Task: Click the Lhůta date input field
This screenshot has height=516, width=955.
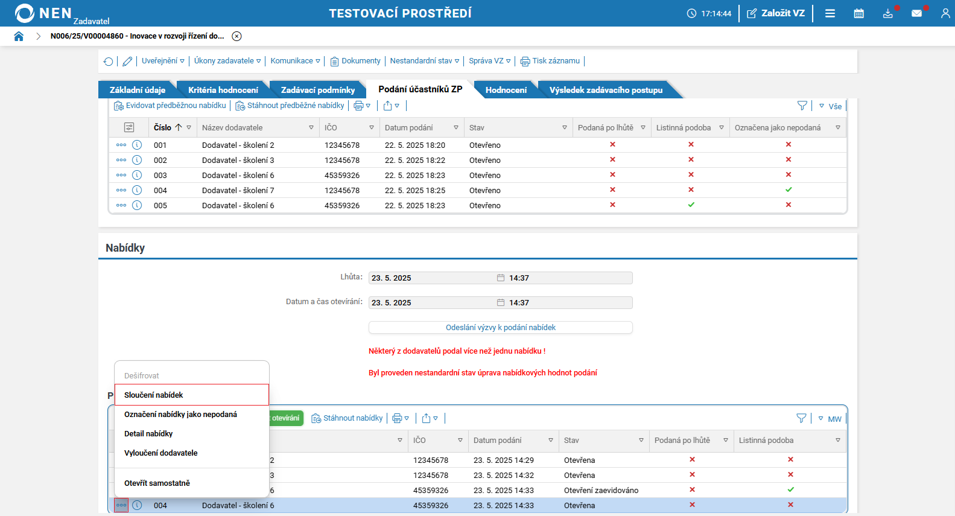Action: coord(431,278)
